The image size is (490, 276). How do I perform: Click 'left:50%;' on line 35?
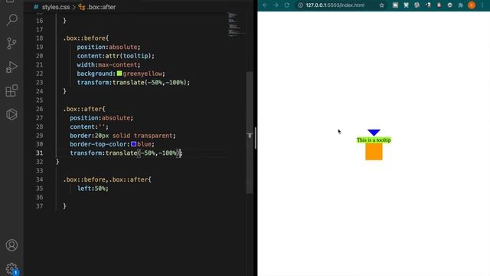(x=93, y=189)
